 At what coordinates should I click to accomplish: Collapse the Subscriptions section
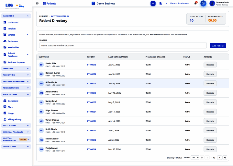(16, 94)
